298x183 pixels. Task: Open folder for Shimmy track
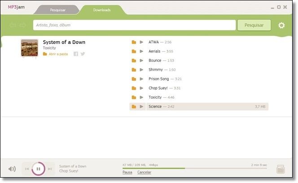[x=134, y=70]
